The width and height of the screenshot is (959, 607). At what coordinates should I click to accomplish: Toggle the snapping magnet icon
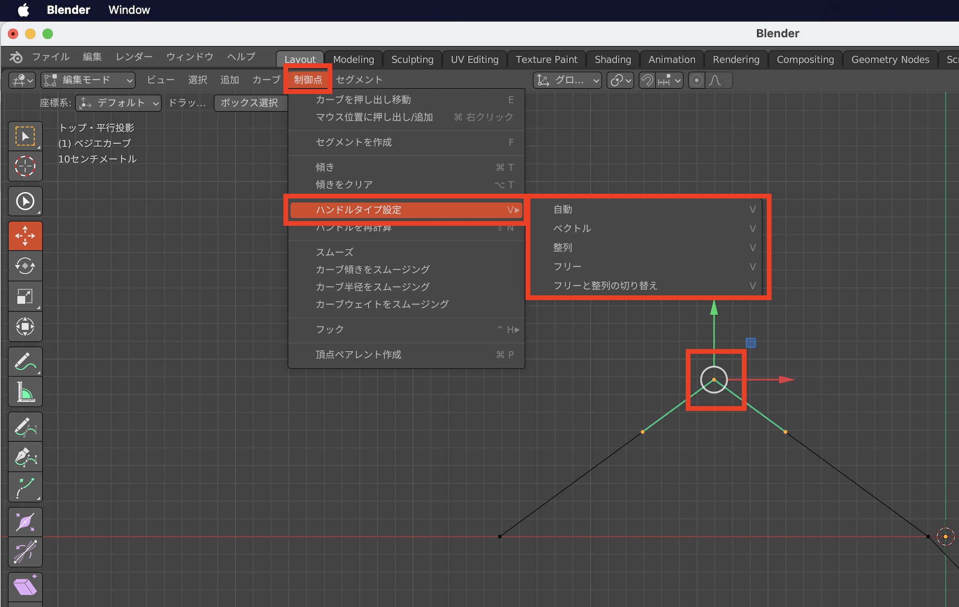pyautogui.click(x=647, y=80)
